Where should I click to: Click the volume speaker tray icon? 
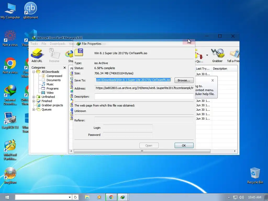point(241,197)
